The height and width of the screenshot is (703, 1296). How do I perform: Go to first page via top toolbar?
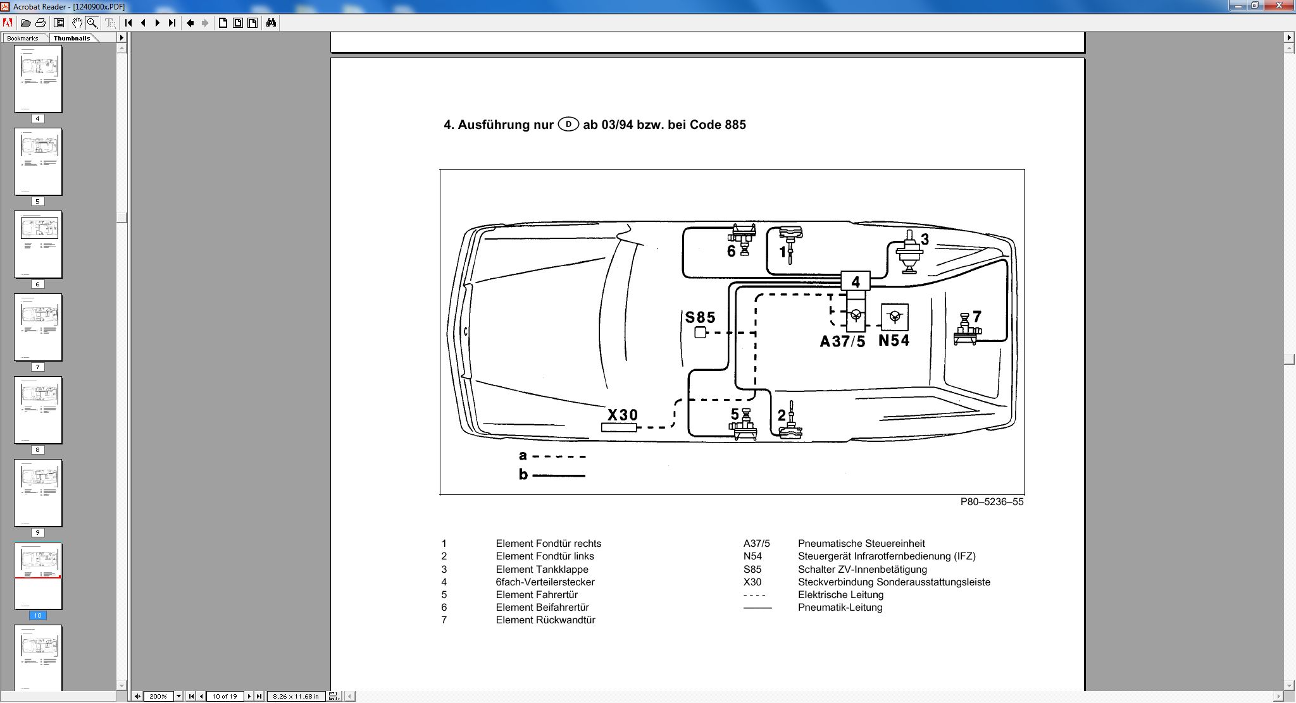[x=128, y=23]
